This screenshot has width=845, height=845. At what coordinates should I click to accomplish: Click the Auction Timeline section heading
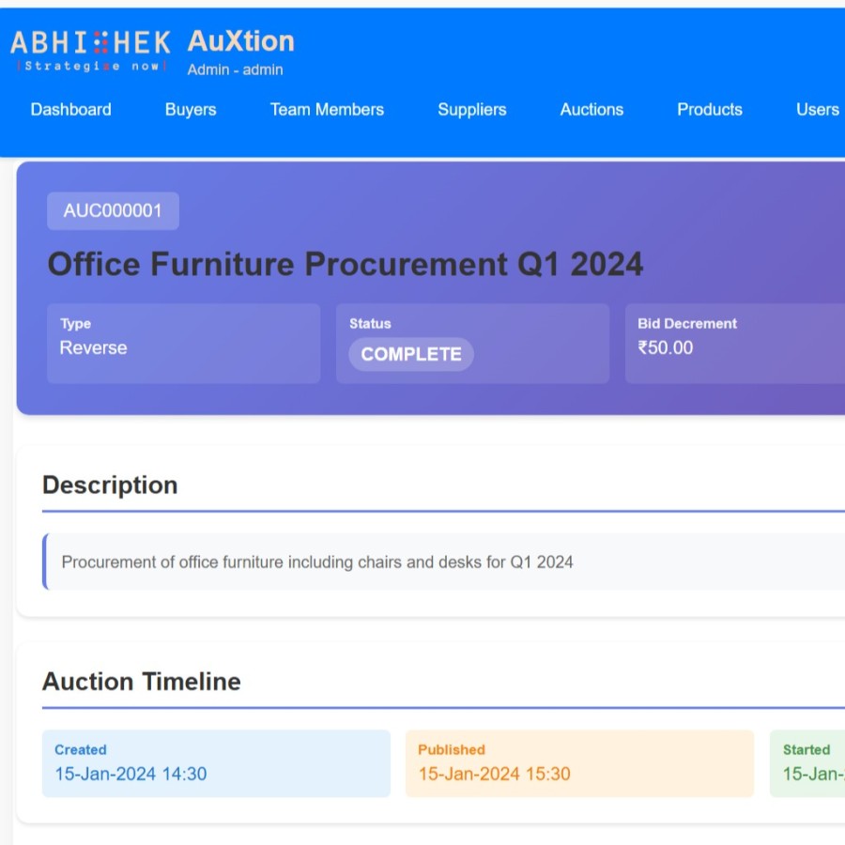(x=142, y=682)
